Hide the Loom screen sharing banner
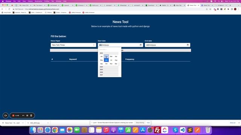Viewport: 241px width, 135px height. [148, 123]
